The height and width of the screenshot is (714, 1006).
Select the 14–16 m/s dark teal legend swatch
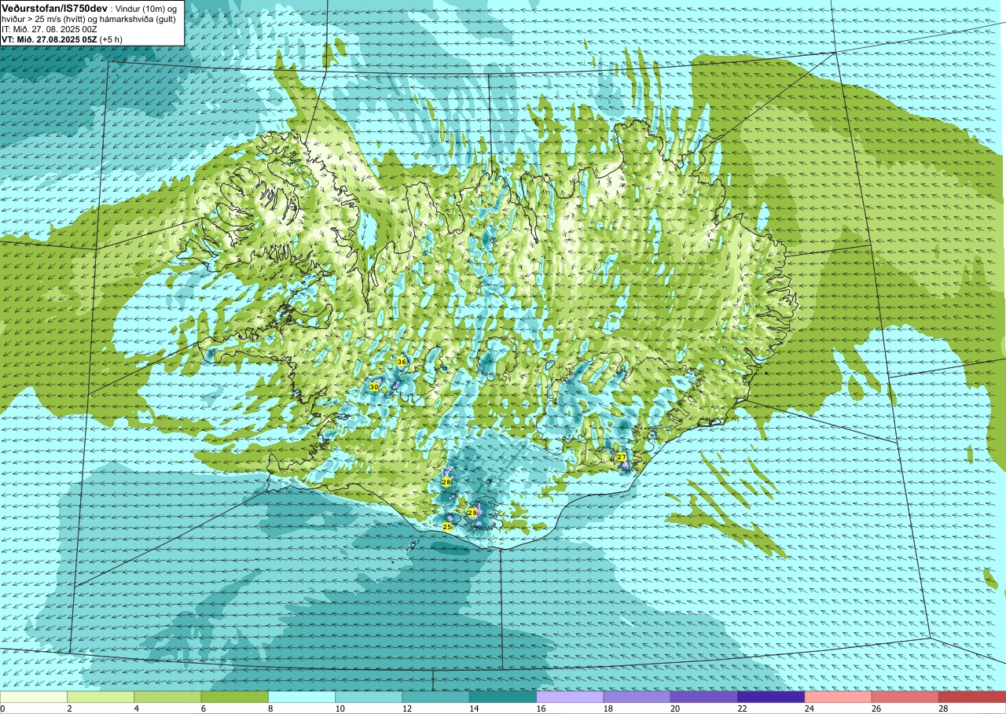(x=503, y=697)
